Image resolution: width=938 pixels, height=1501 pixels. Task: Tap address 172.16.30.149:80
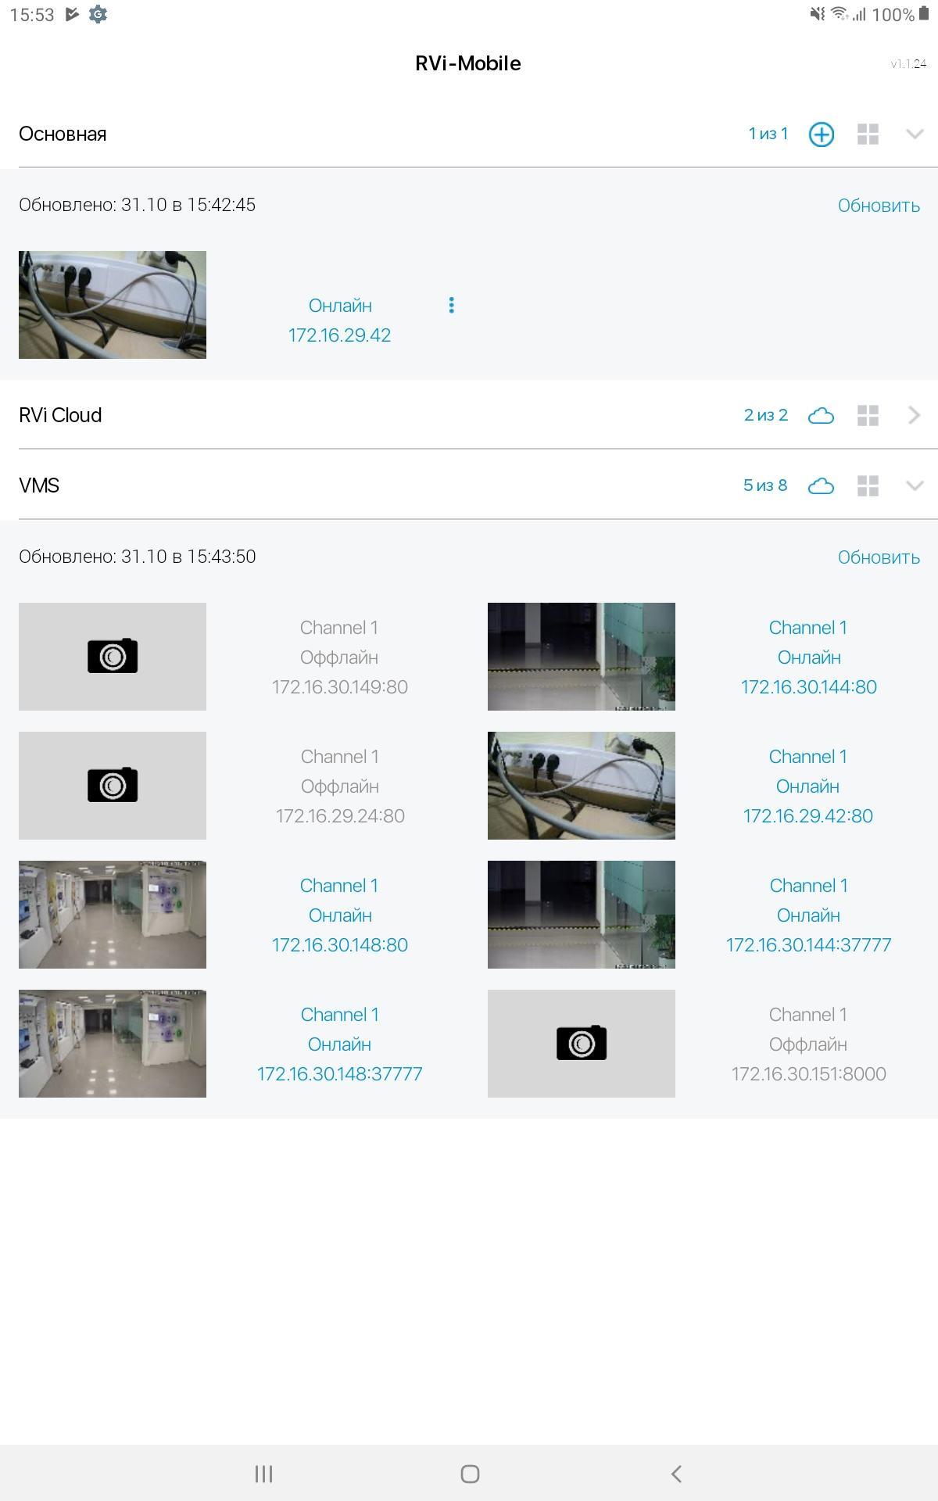click(339, 687)
